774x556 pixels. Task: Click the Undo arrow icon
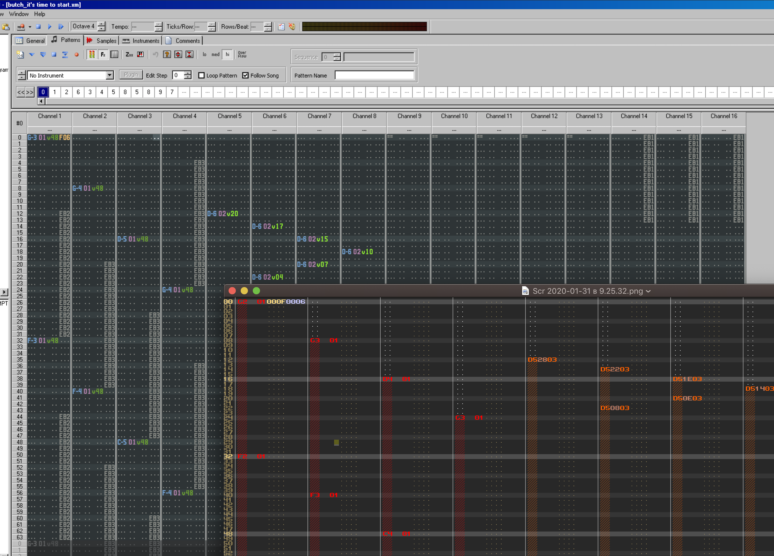click(x=156, y=55)
